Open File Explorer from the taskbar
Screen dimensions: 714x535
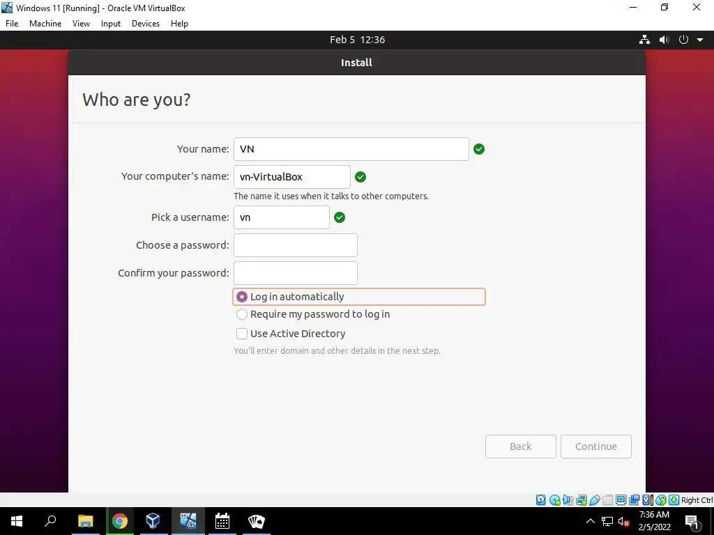pyautogui.click(x=85, y=521)
